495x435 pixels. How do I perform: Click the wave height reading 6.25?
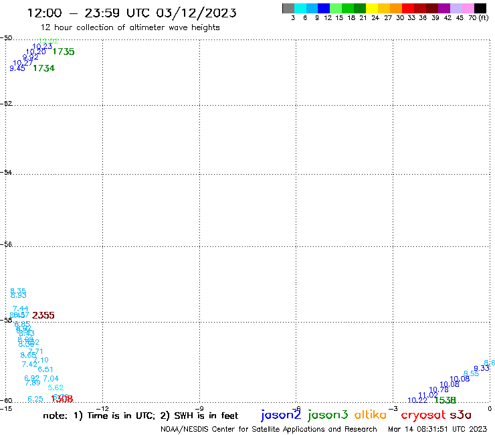[x=35, y=399]
